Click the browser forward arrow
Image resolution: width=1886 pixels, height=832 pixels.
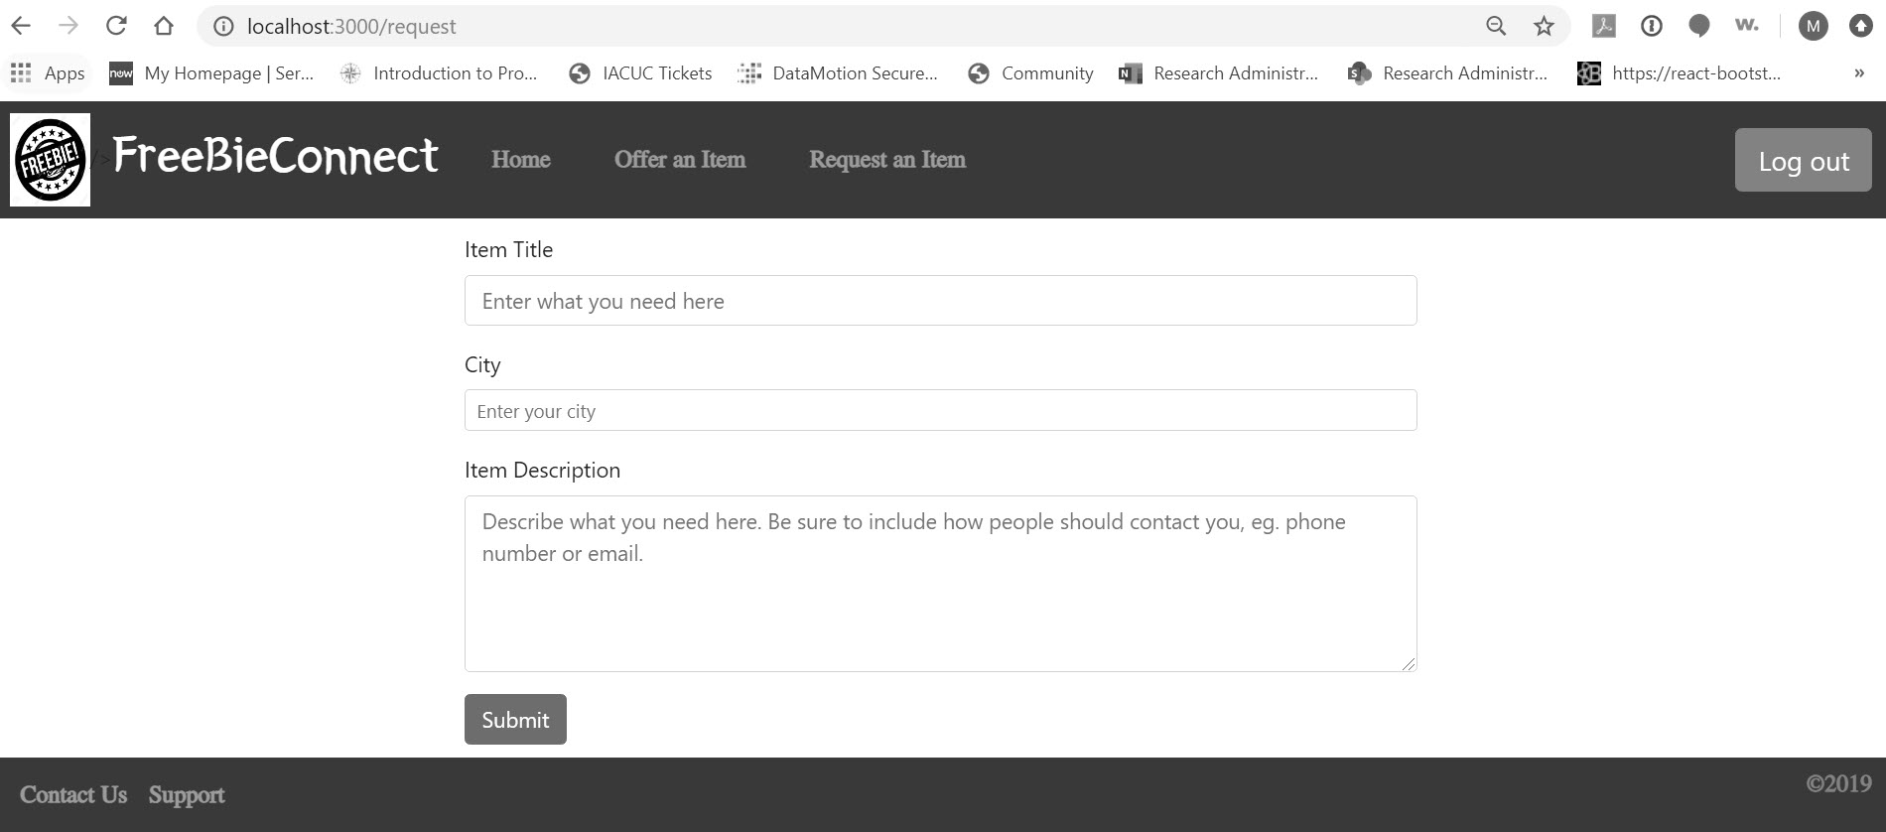coord(68,26)
